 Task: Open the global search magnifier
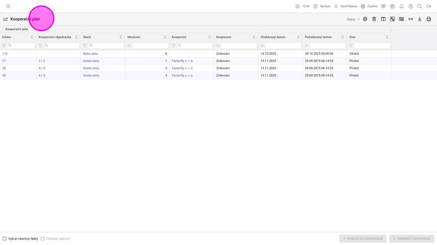pyautogui.click(x=419, y=6)
